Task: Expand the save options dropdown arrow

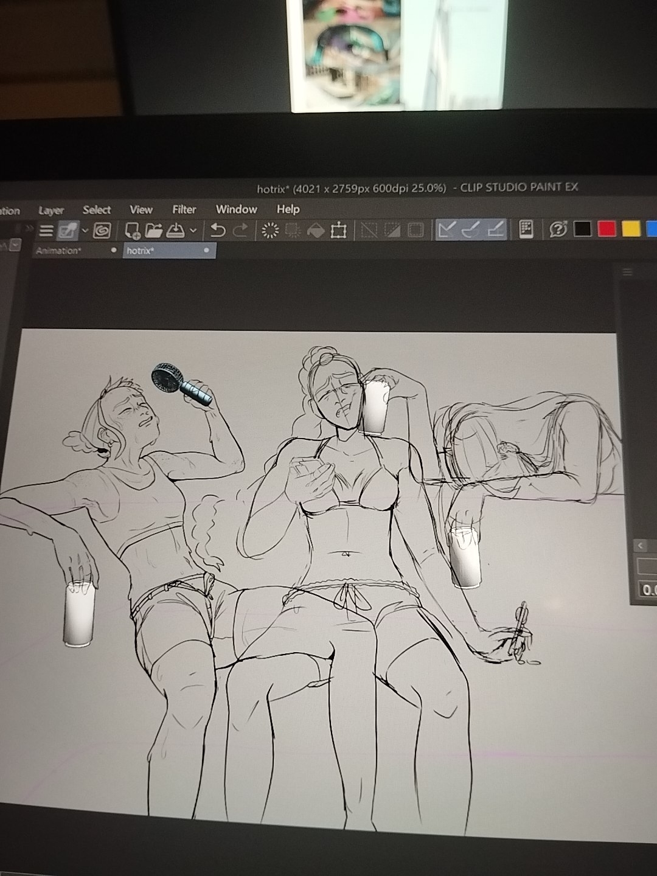Action: (x=193, y=231)
